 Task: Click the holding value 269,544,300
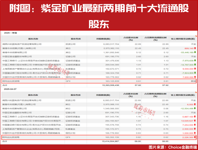point(112,65)
